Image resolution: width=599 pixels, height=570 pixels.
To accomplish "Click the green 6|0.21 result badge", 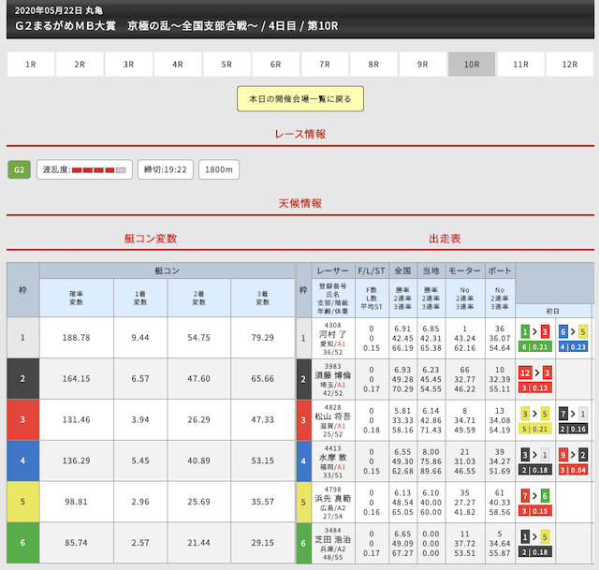I will tap(534, 347).
